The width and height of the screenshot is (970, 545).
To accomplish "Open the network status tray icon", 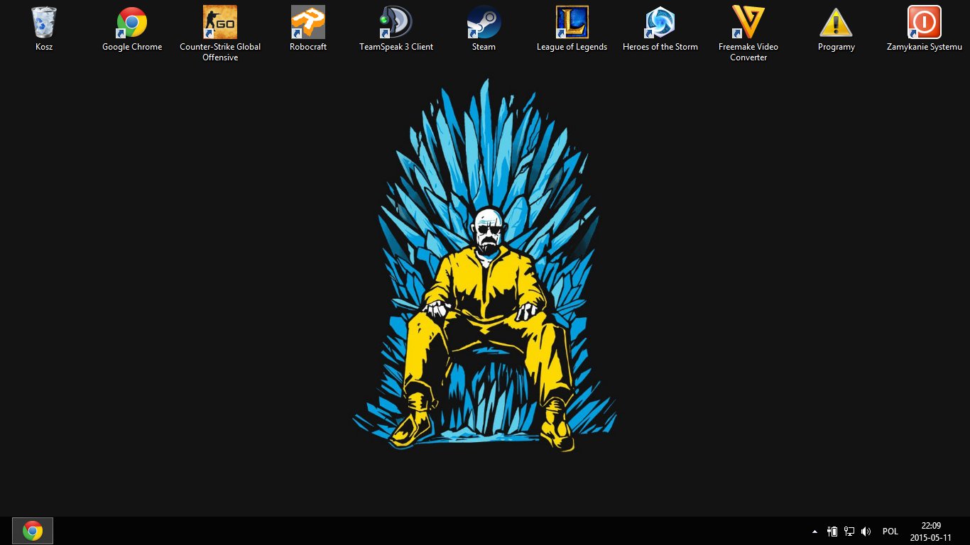I will click(x=849, y=532).
